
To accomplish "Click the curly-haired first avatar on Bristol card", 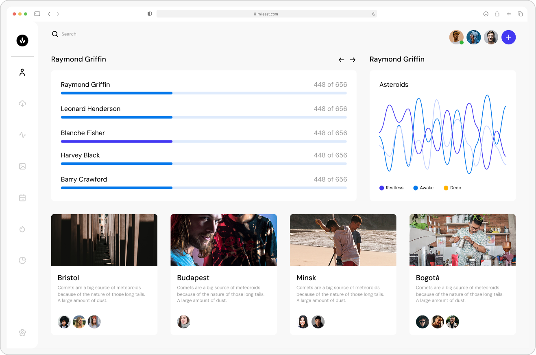I will pyautogui.click(x=64, y=322).
